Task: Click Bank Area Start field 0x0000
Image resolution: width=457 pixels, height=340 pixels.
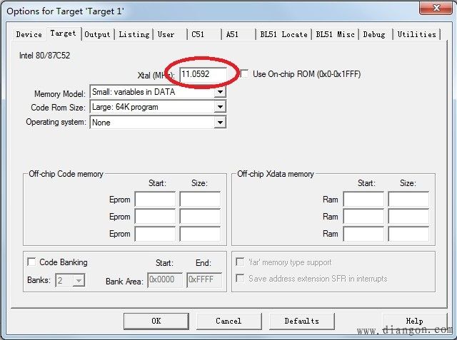Action: point(165,280)
